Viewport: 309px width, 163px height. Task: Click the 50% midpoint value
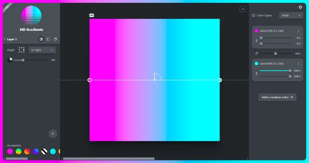pos(298,54)
